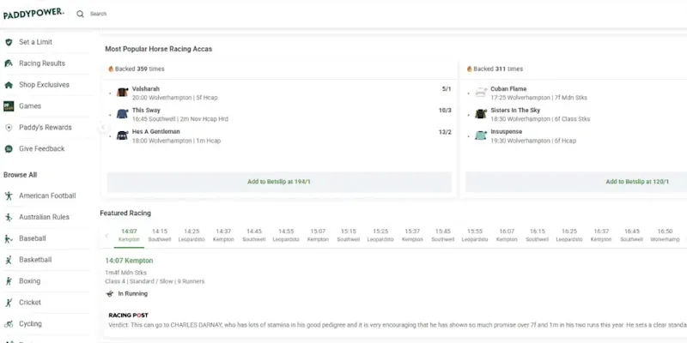This screenshot has width=687, height=343.
Task: Click Valsharah jockey silk icon
Action: 122,93
